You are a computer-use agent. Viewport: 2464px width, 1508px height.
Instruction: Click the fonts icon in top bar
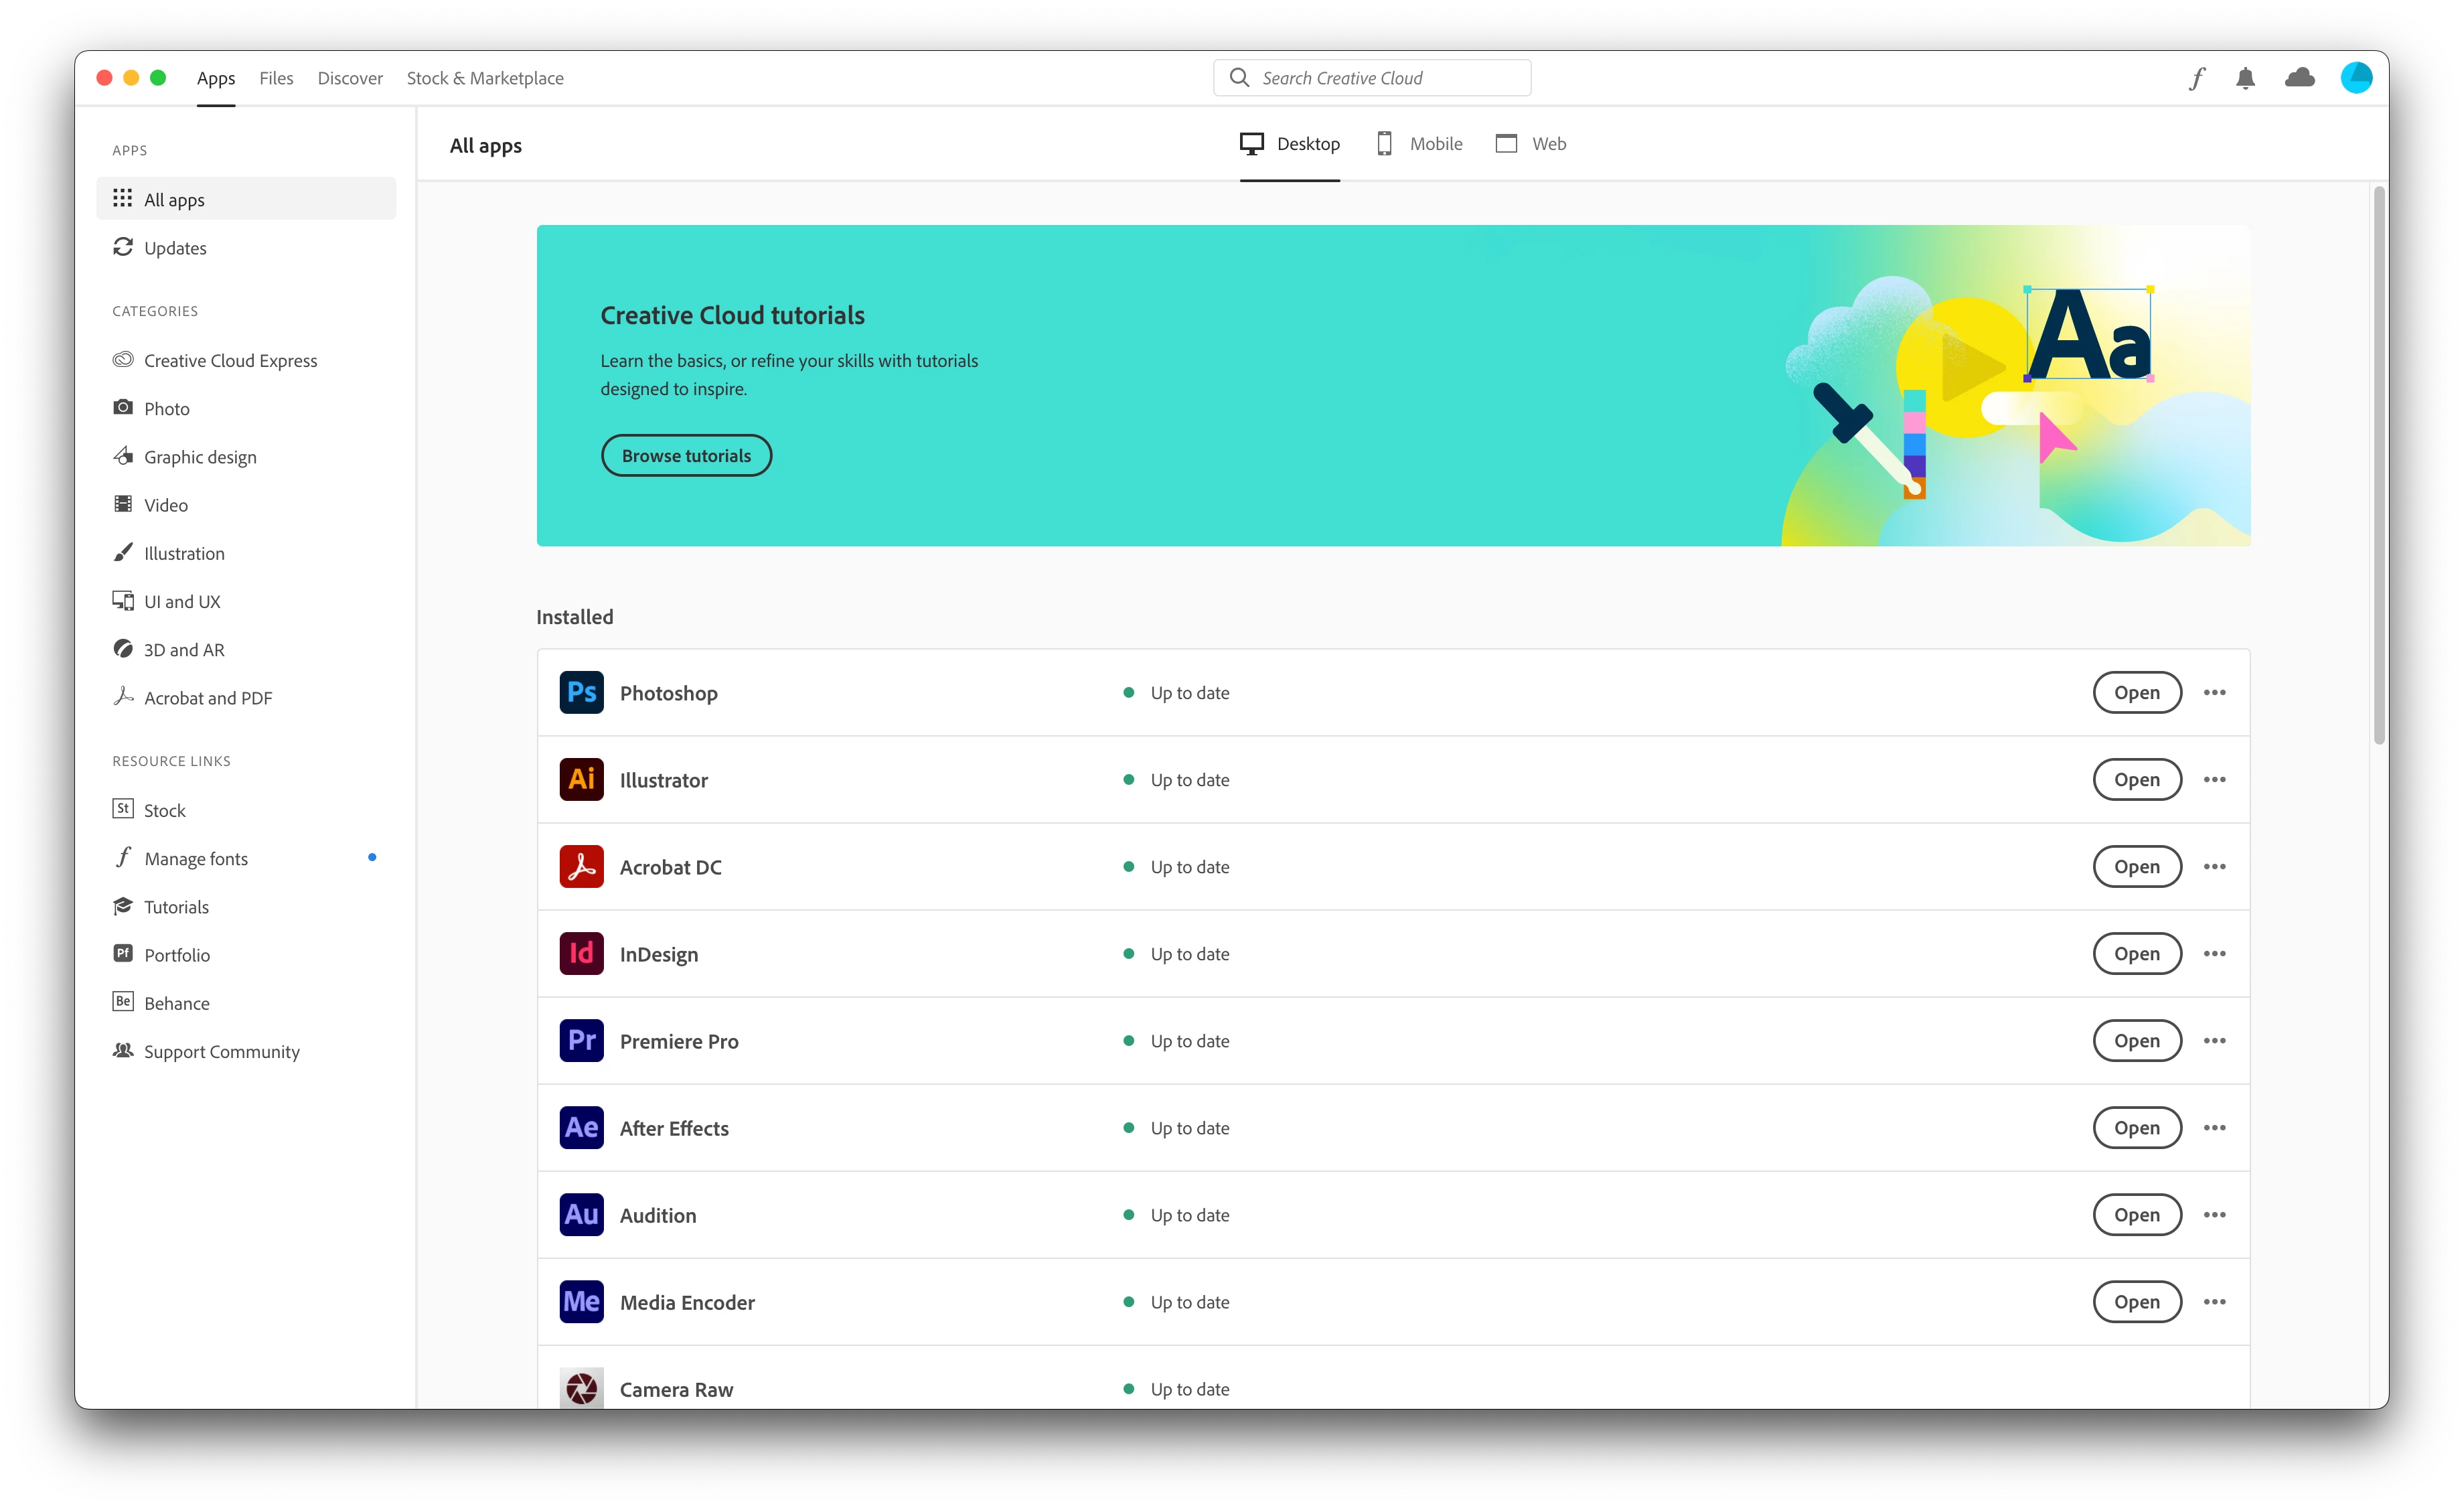[2196, 78]
